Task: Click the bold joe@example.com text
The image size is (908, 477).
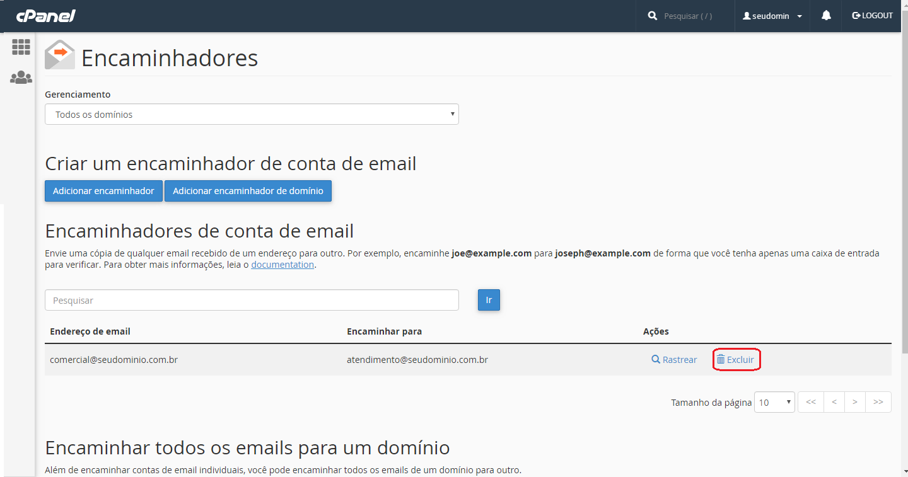Action: coord(492,253)
